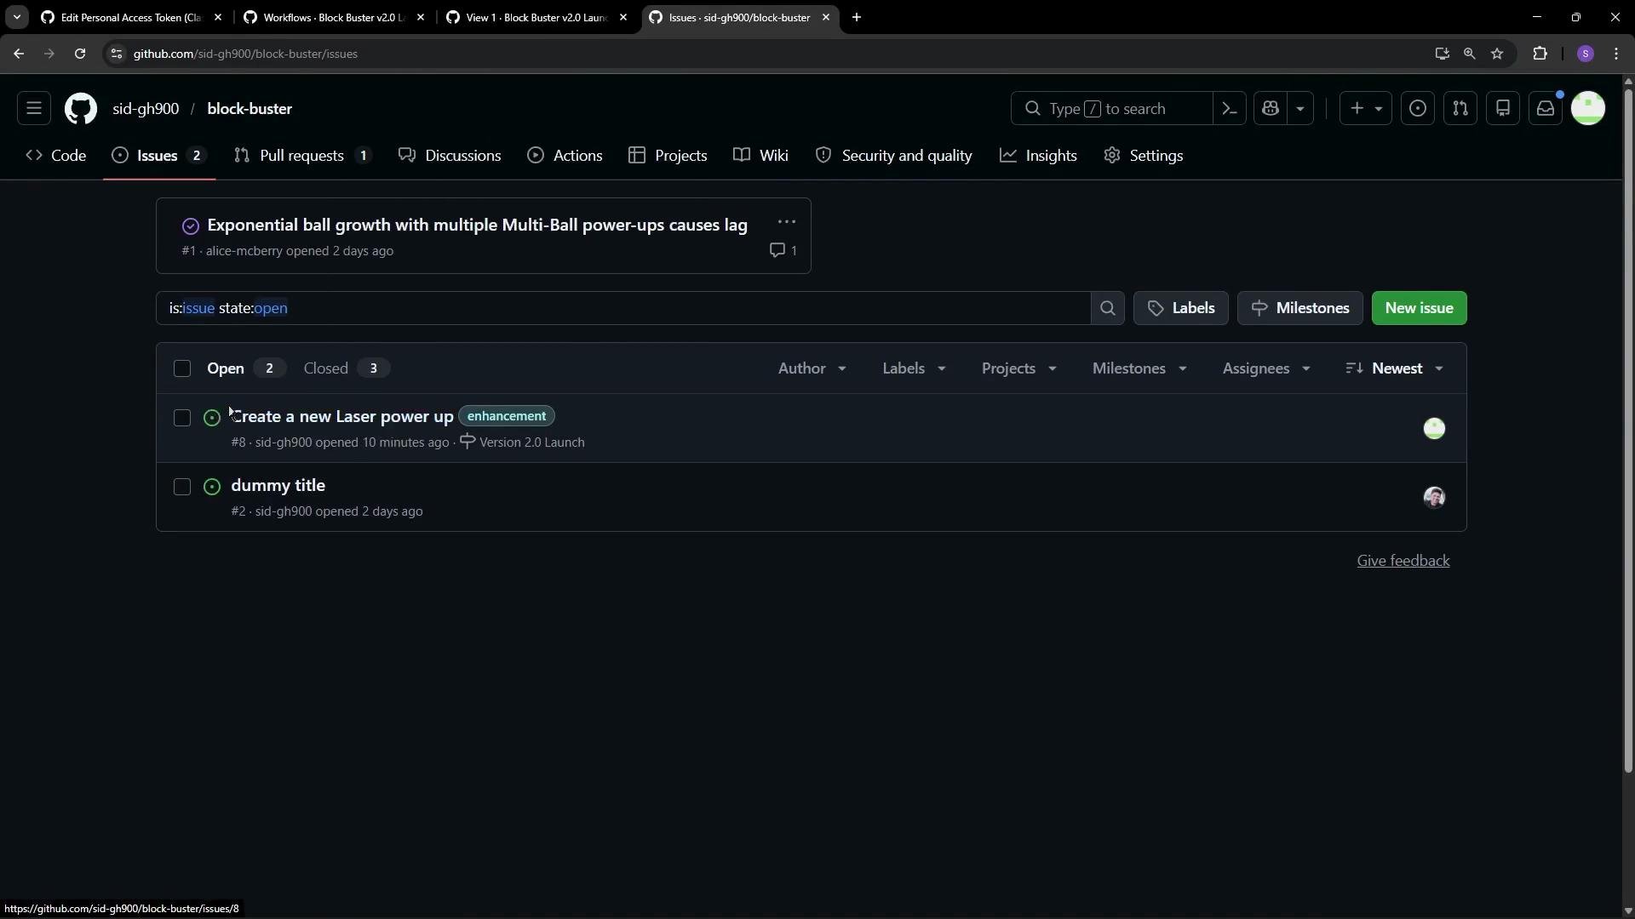View your pull requests header icon
This screenshot has height=919, width=1635.
[1460, 109]
